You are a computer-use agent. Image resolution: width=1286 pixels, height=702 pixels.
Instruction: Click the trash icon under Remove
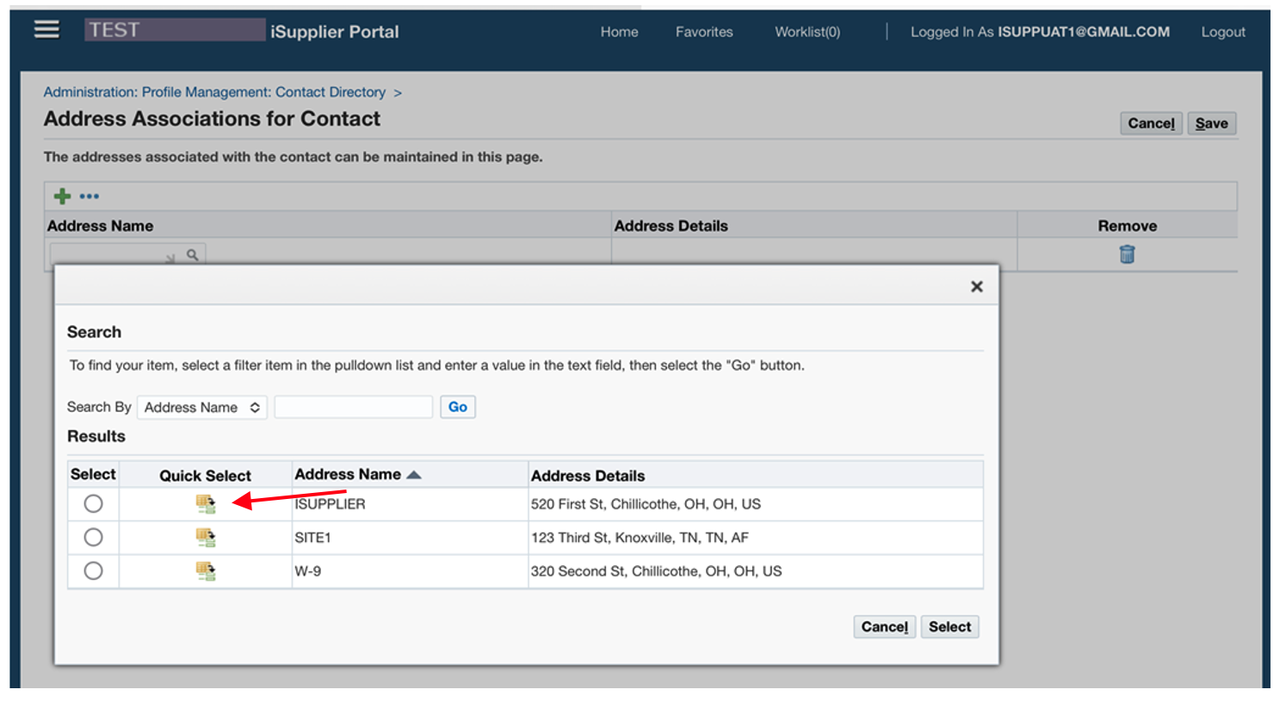point(1127,254)
